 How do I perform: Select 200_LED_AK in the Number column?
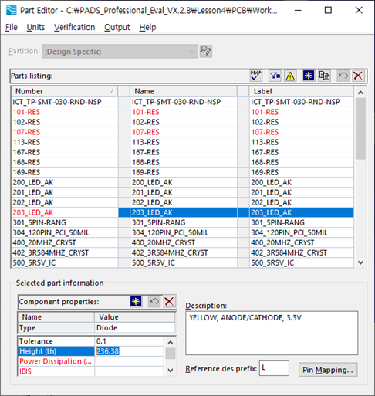[x=65, y=182]
